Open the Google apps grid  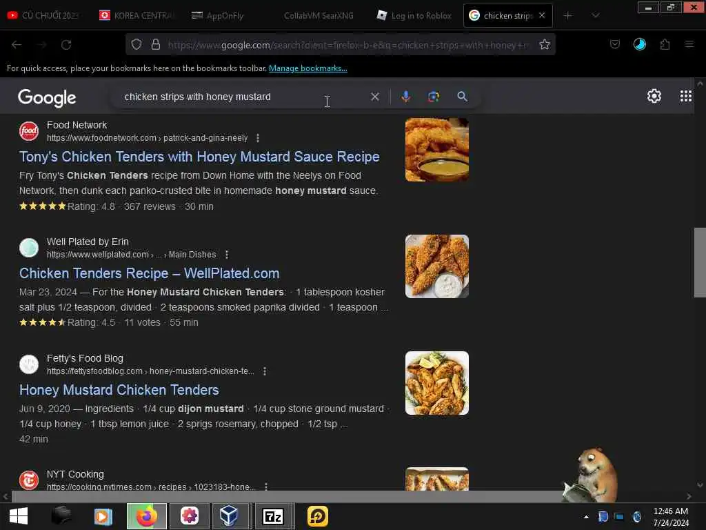(x=686, y=96)
